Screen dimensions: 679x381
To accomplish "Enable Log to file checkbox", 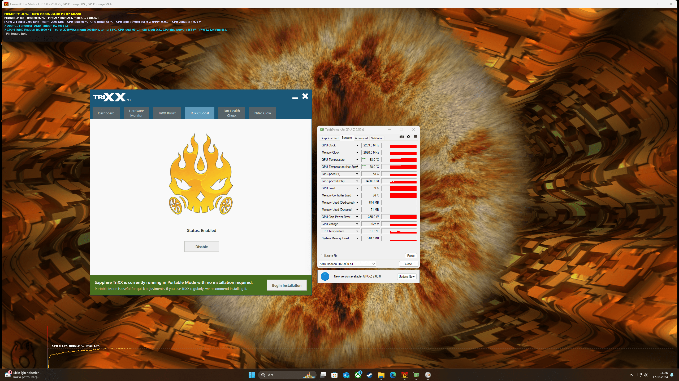I will click(x=323, y=256).
